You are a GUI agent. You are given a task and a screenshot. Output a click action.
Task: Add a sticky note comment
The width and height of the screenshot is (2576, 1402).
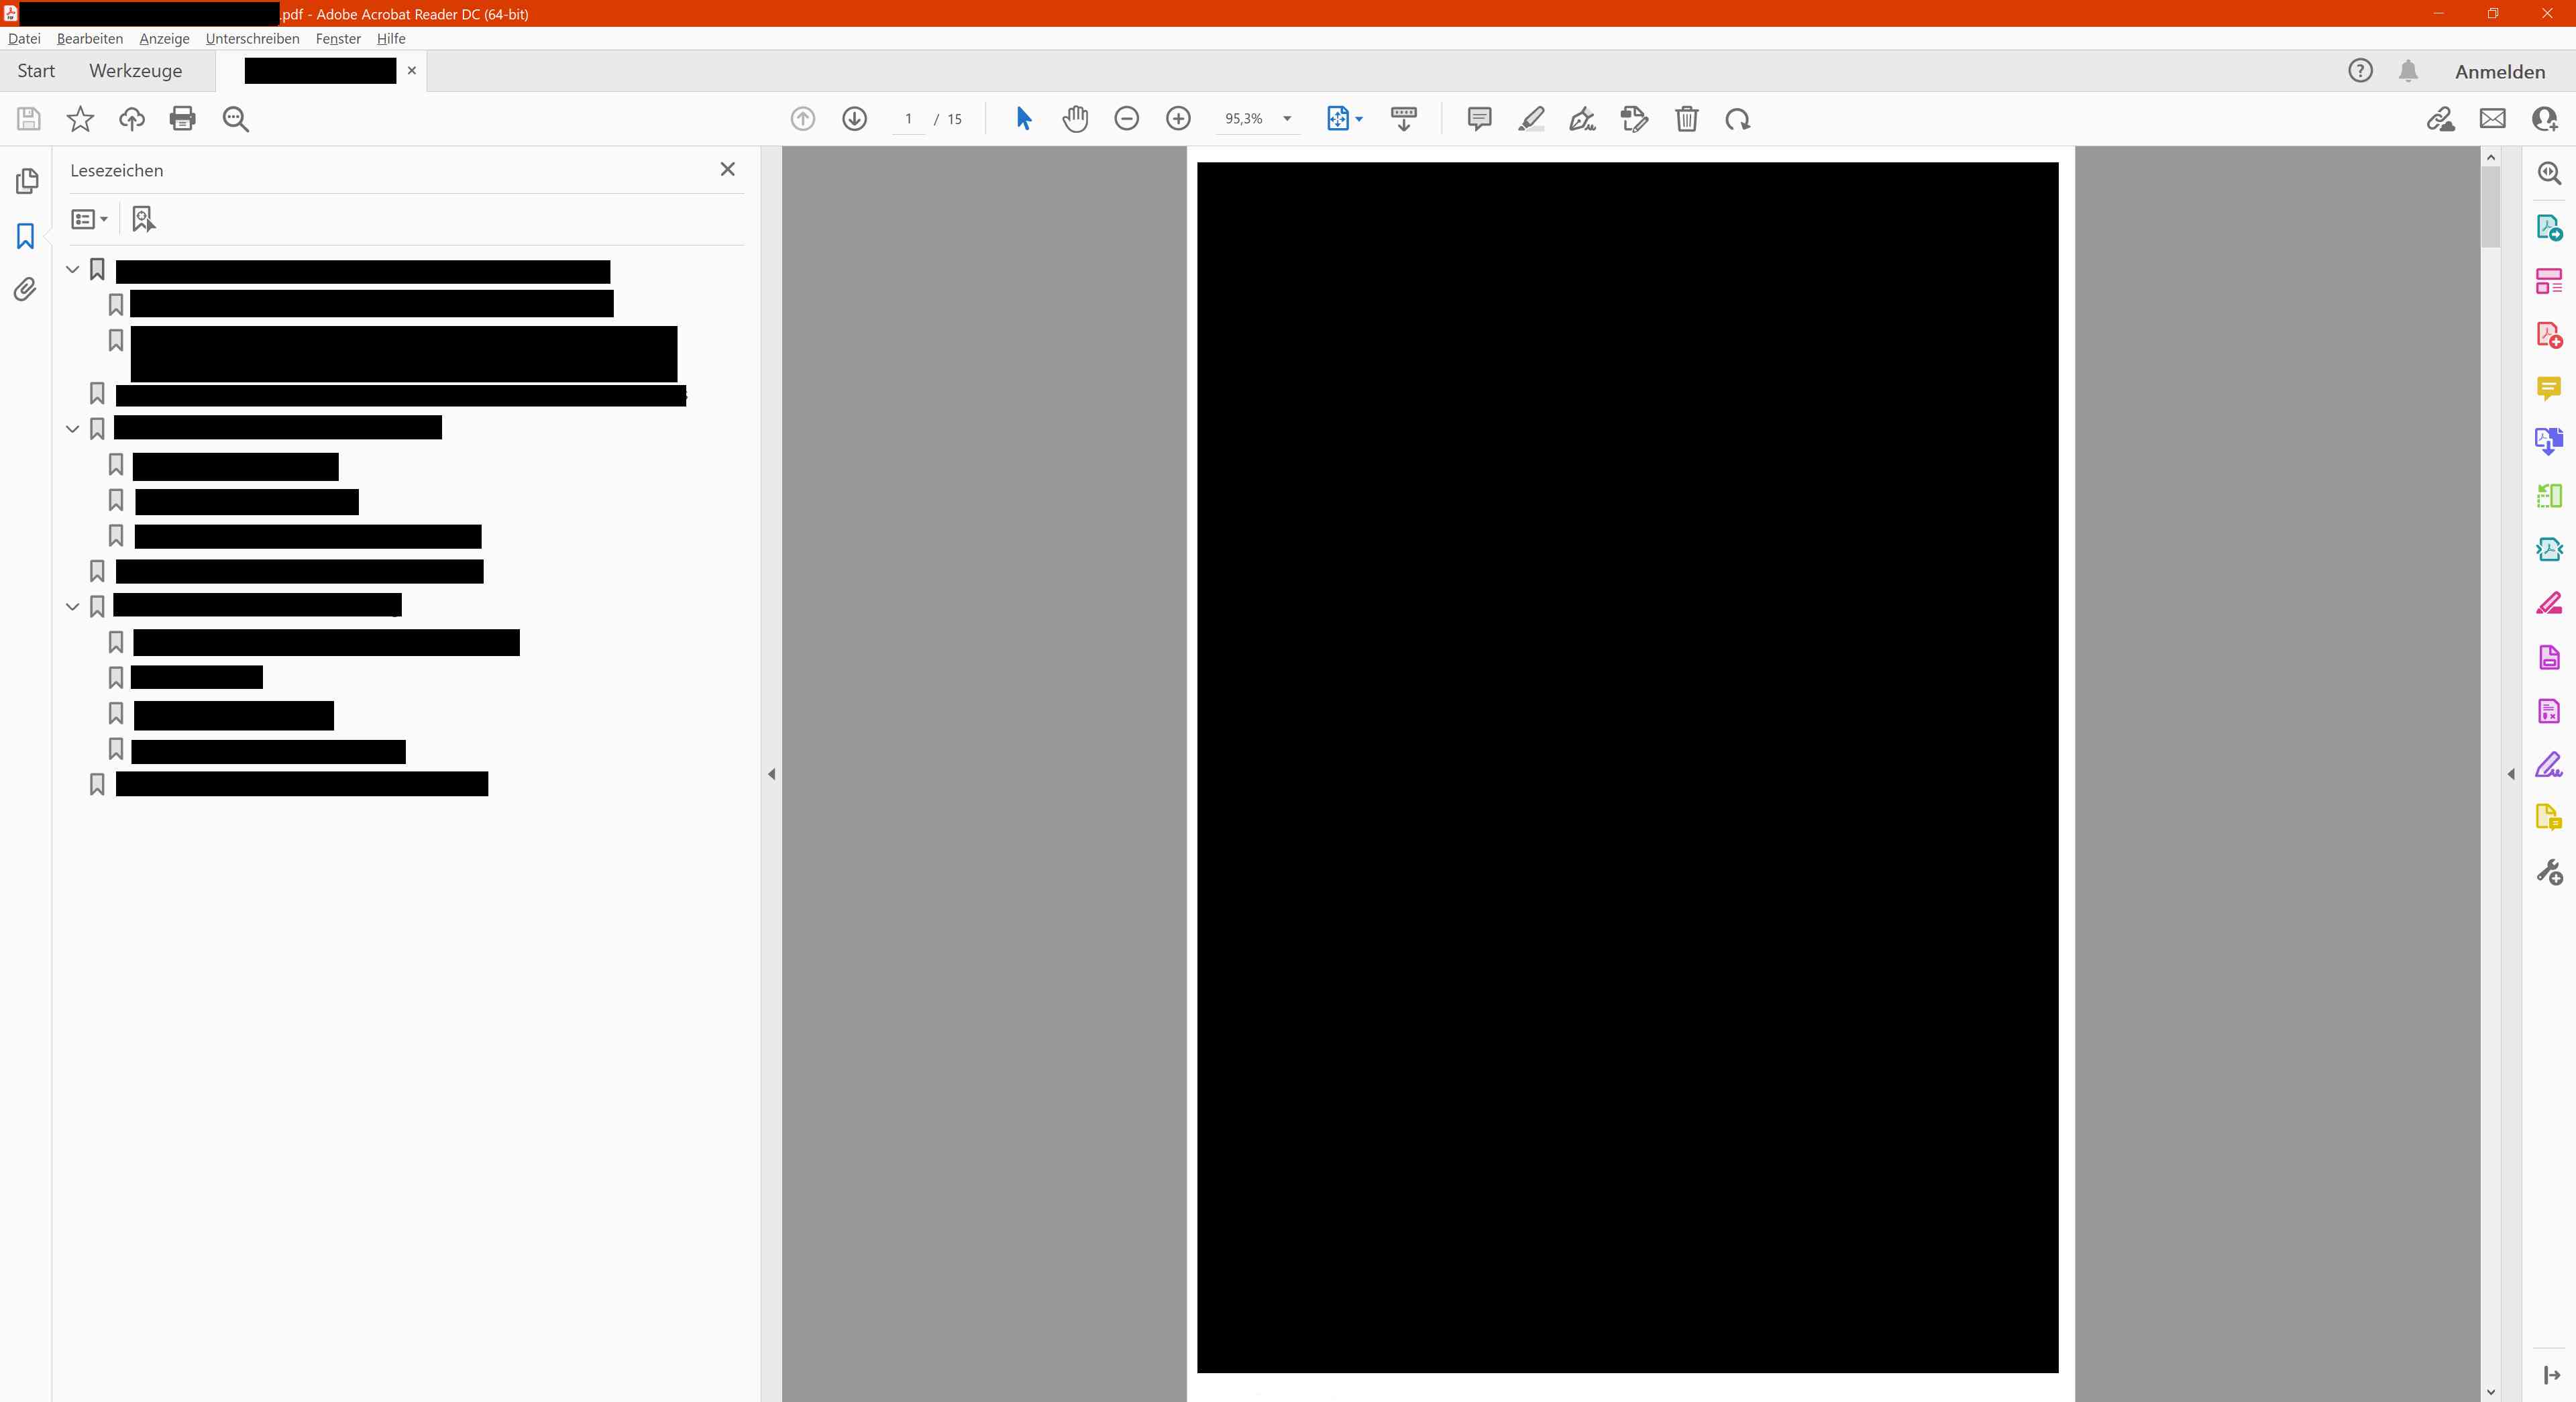tap(1479, 119)
